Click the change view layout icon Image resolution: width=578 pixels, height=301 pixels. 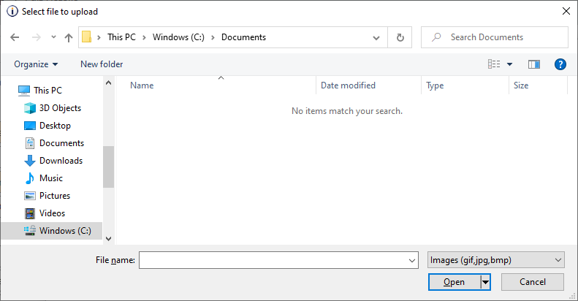click(x=494, y=64)
